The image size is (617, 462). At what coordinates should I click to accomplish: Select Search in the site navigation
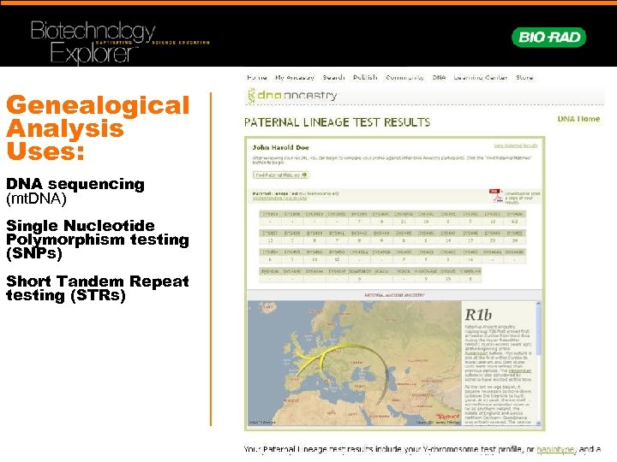point(333,77)
